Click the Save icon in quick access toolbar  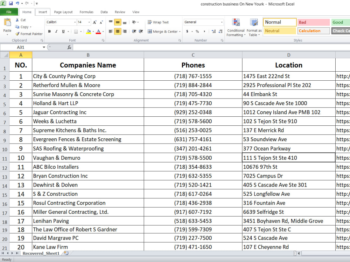pos(11,3)
